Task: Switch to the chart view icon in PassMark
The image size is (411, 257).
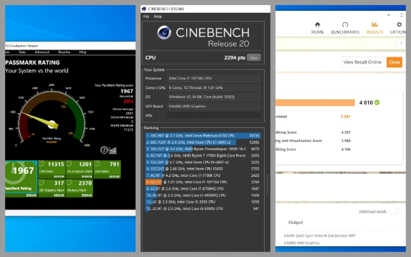Action: tap(113, 150)
